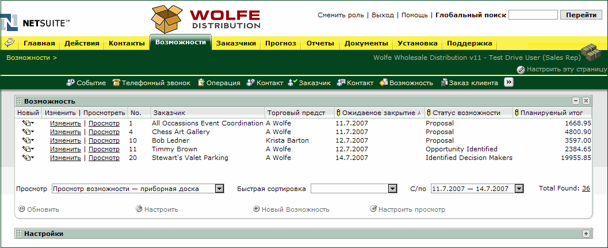Close the Возможность portlet
This screenshot has width=608, height=248.
click(x=586, y=101)
